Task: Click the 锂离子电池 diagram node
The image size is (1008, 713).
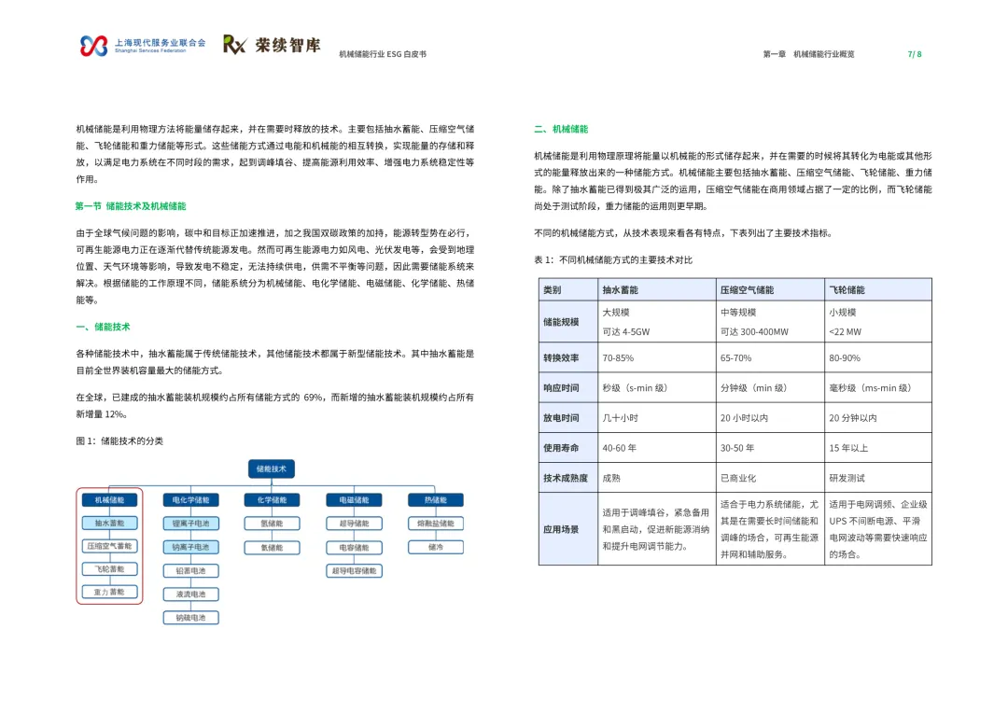Action: (191, 524)
